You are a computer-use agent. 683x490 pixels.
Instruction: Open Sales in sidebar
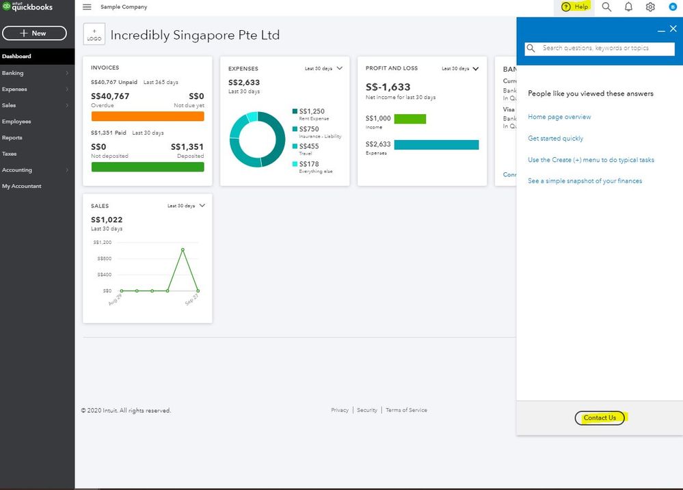coord(38,105)
